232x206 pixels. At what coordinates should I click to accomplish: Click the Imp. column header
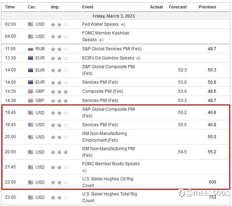(55, 7)
